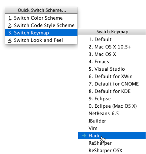This screenshot has height=154, width=146.
Task: Select the keymap labeled 3. Mac OS X
Action: 112,54
